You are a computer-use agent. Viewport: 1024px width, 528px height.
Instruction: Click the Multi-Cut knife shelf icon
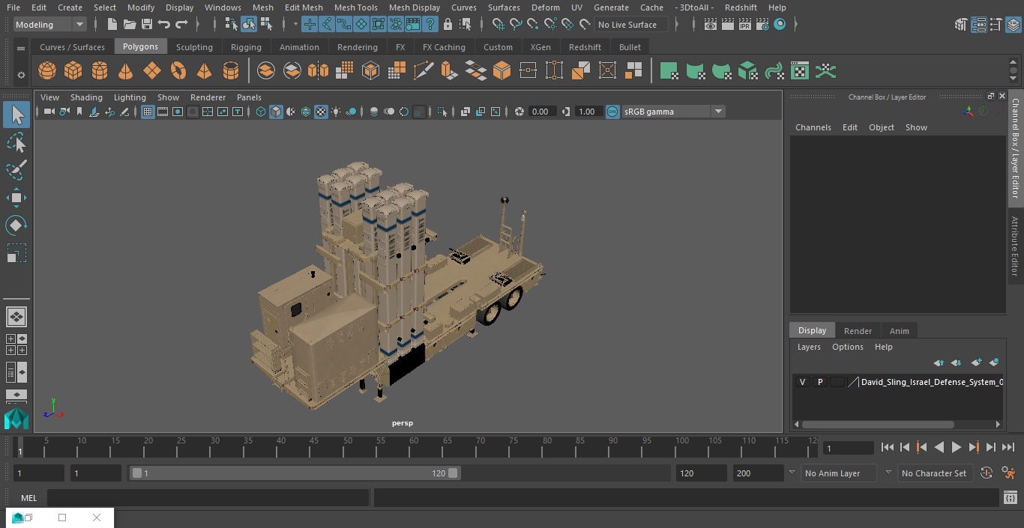[x=423, y=71]
